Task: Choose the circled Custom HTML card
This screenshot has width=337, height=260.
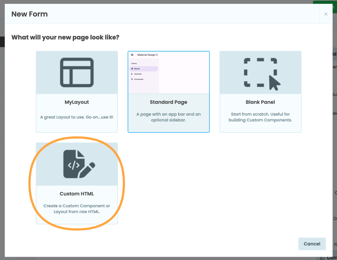Action: [77, 184]
